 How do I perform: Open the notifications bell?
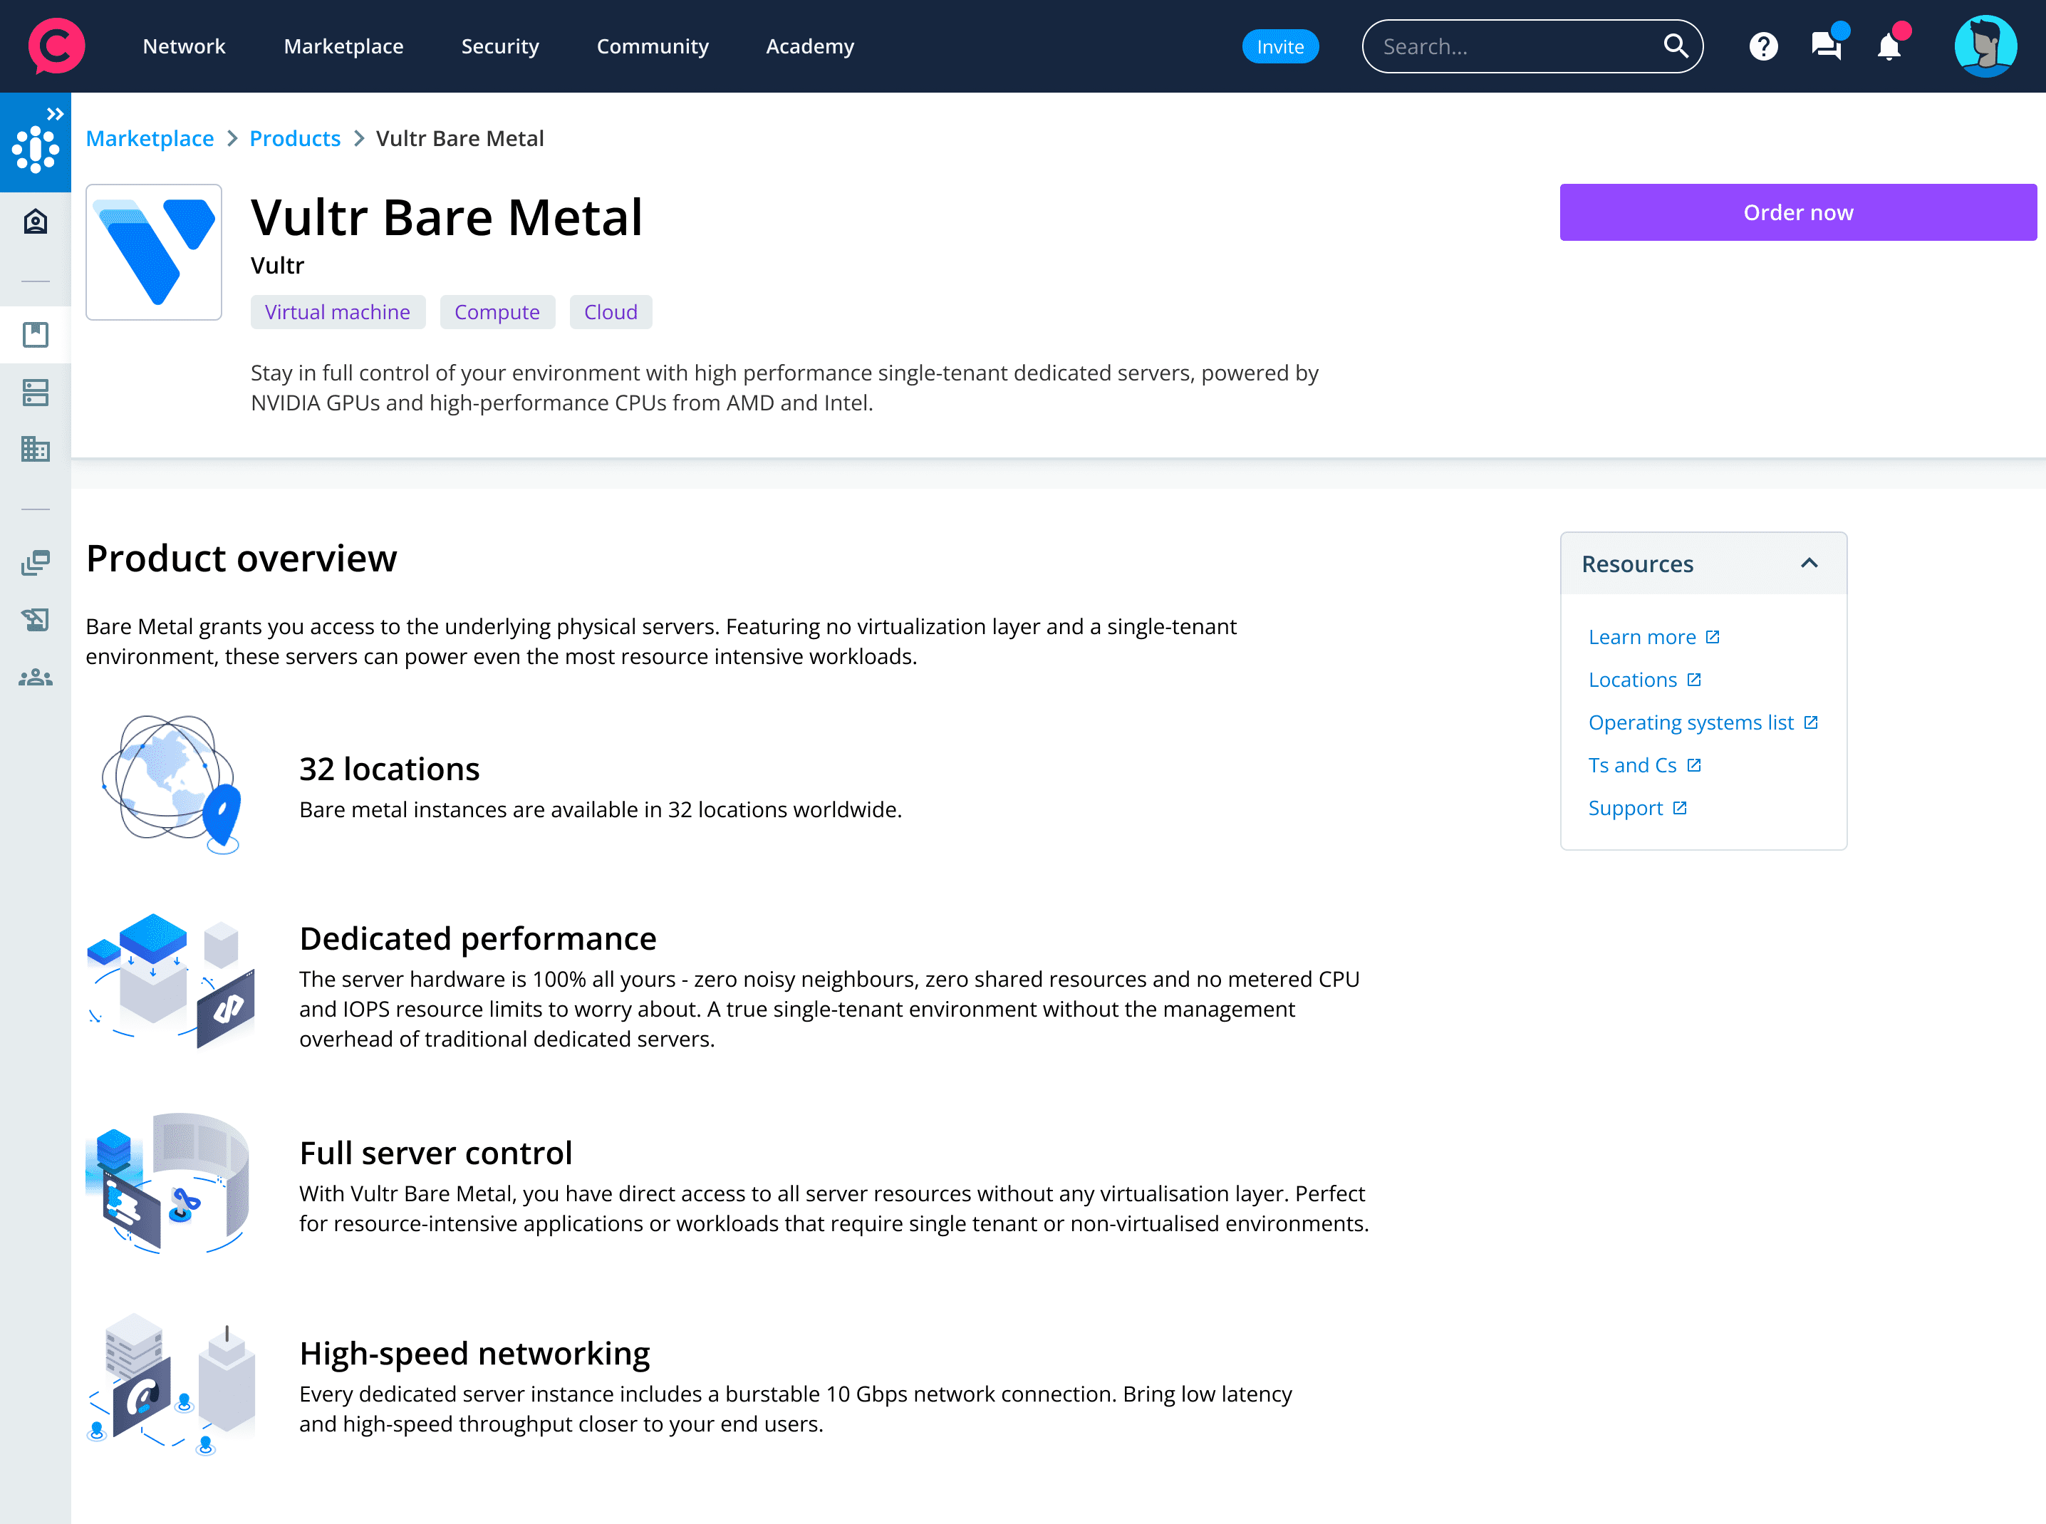[1889, 46]
